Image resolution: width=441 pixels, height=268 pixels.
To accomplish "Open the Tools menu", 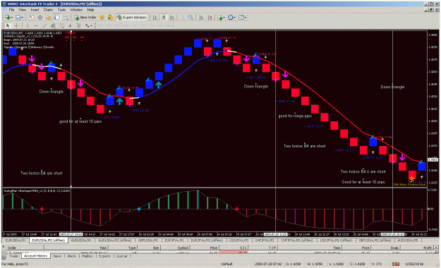I will [x=61, y=10].
